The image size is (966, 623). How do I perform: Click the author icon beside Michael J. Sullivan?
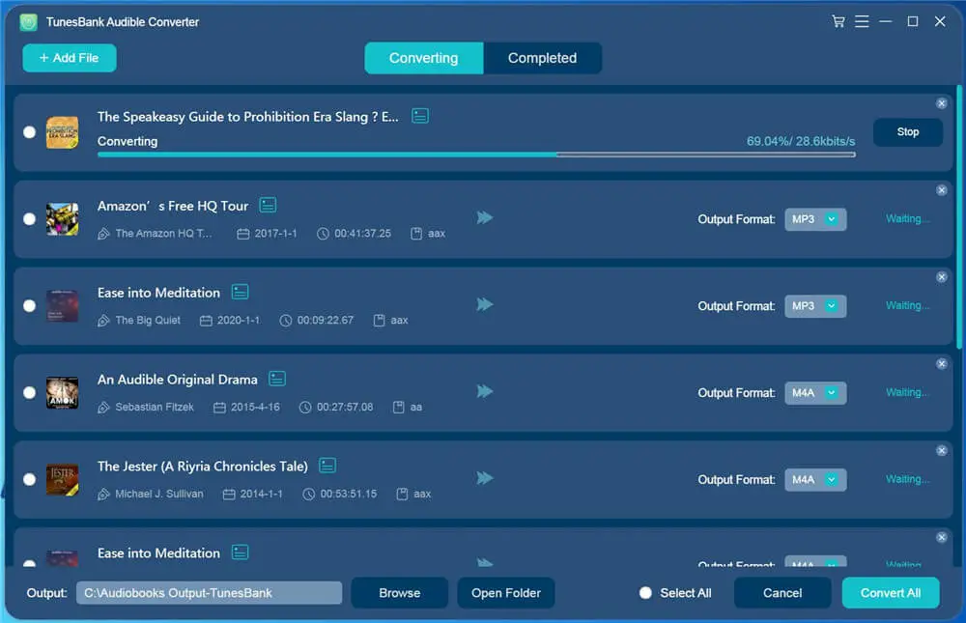click(x=103, y=495)
